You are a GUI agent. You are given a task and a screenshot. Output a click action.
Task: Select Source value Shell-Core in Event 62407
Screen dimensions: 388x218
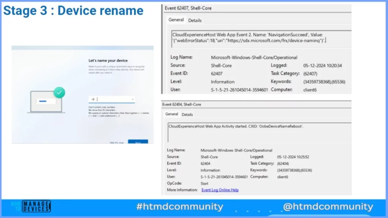coord(221,66)
